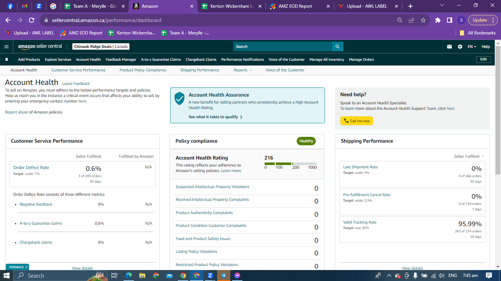Viewport: 501px width, 281px height.
Task: Close the Amazon browser tab
Action: click(x=192, y=6)
